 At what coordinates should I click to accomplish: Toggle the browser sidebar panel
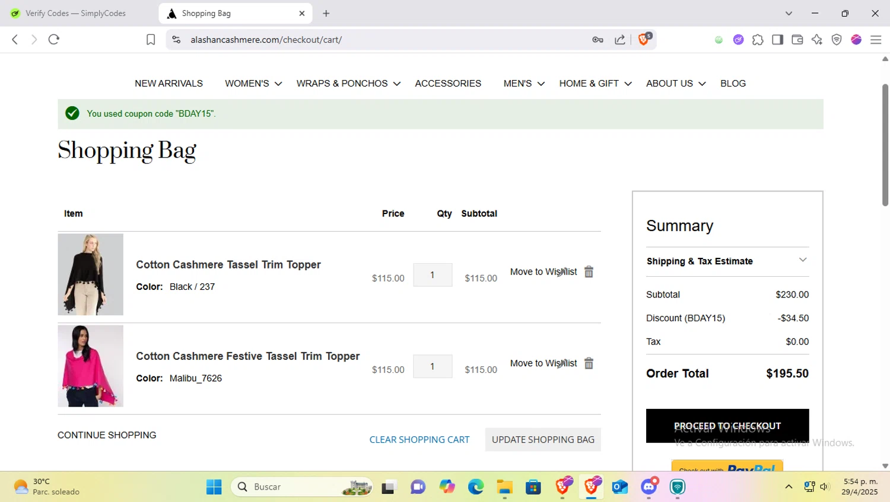pyautogui.click(x=777, y=40)
